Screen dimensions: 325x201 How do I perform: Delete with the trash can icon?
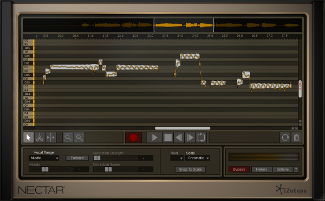tap(296, 138)
